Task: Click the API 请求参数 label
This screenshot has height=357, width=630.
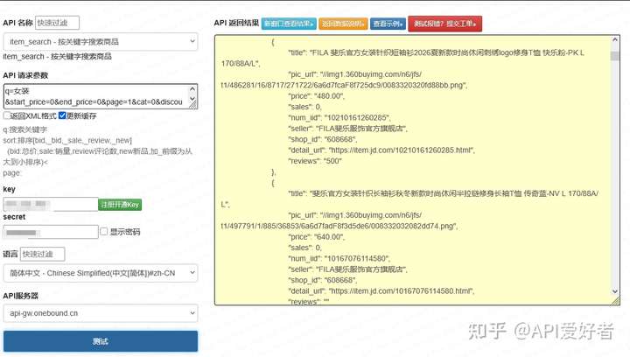Action: [x=25, y=75]
